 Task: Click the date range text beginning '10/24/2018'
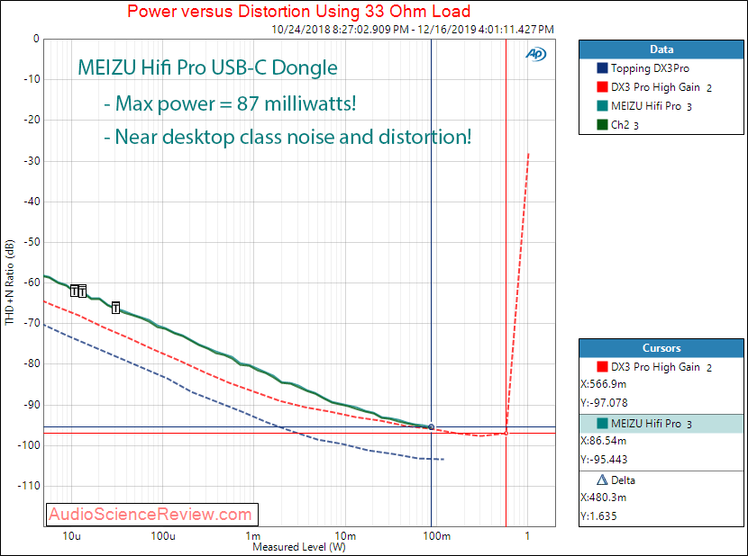tap(413, 30)
